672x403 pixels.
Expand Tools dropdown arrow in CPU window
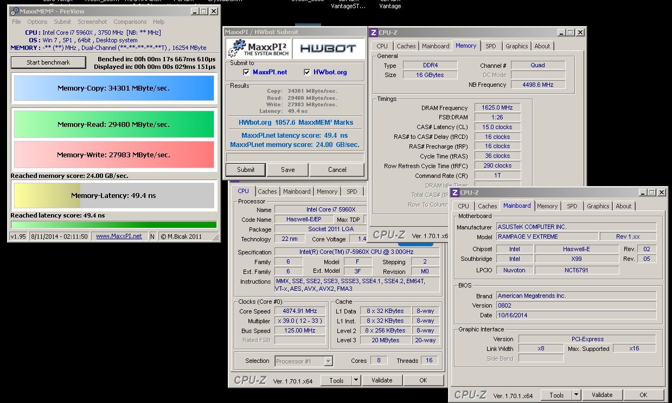[x=356, y=380]
